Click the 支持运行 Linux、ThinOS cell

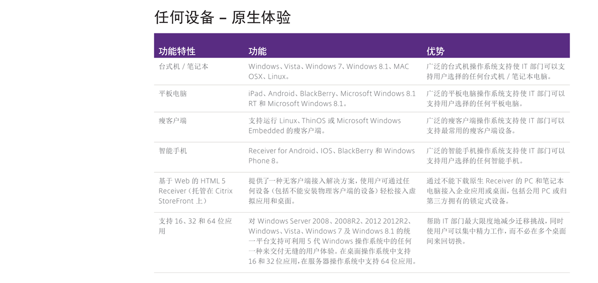(324, 126)
